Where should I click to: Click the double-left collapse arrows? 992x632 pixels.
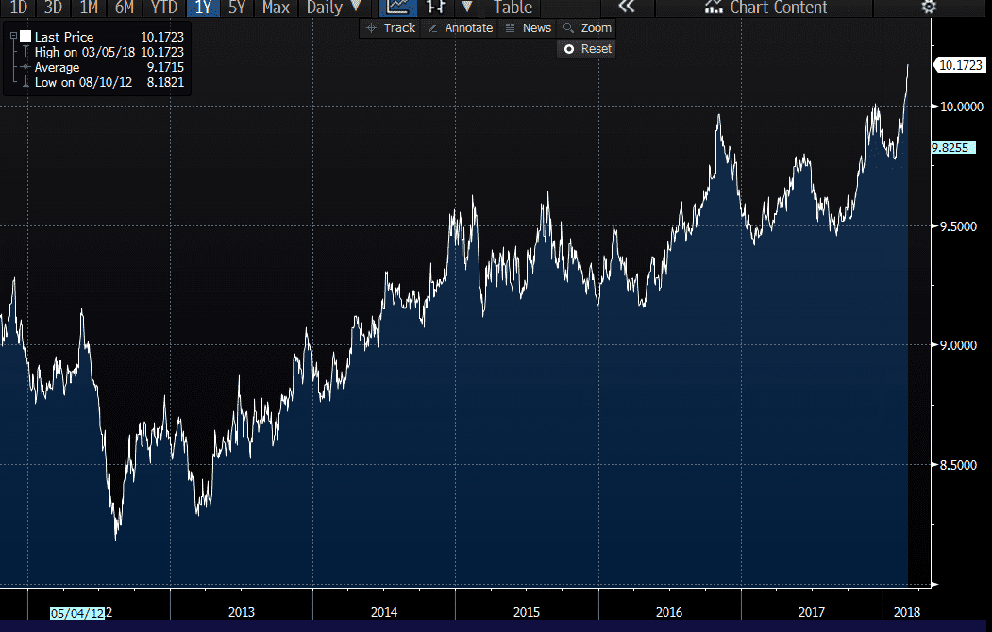[625, 8]
